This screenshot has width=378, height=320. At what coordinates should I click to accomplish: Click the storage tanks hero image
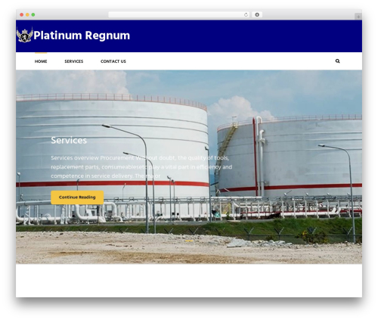coord(189,167)
